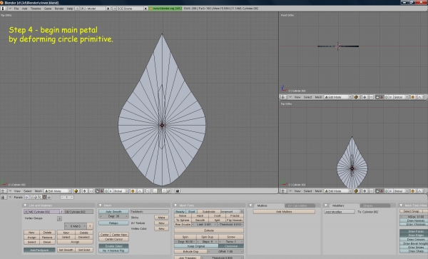The width and height of the screenshot is (428, 259).
Task: Click Limit value slider beside Rem Double
Action: (204, 224)
